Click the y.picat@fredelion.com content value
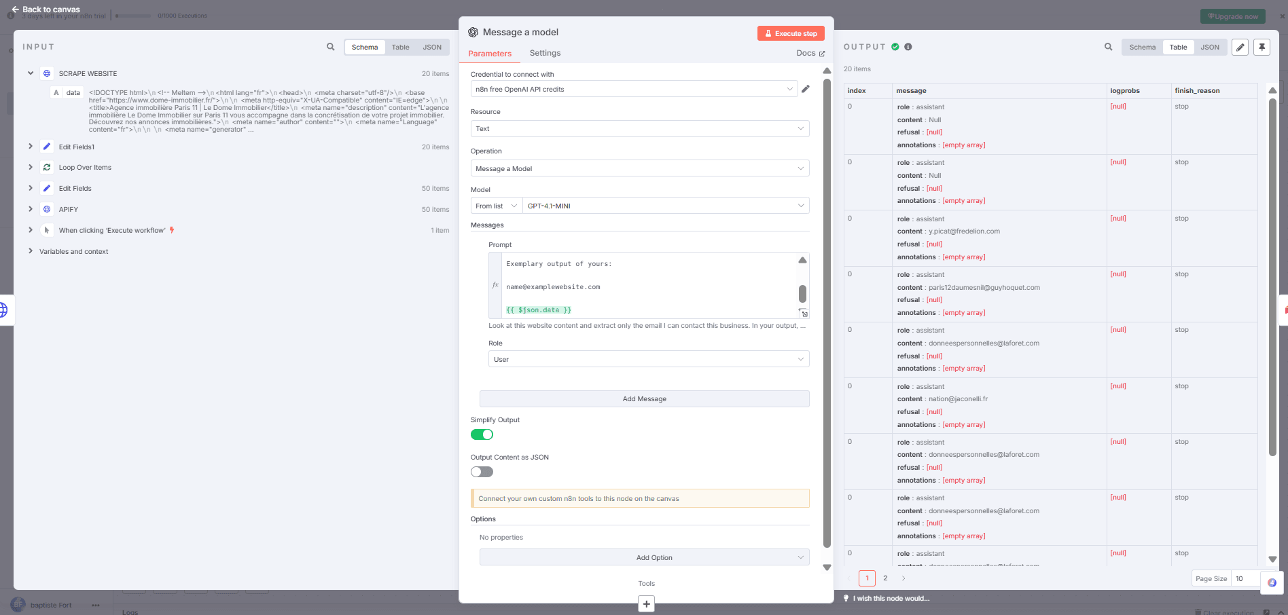 964,231
